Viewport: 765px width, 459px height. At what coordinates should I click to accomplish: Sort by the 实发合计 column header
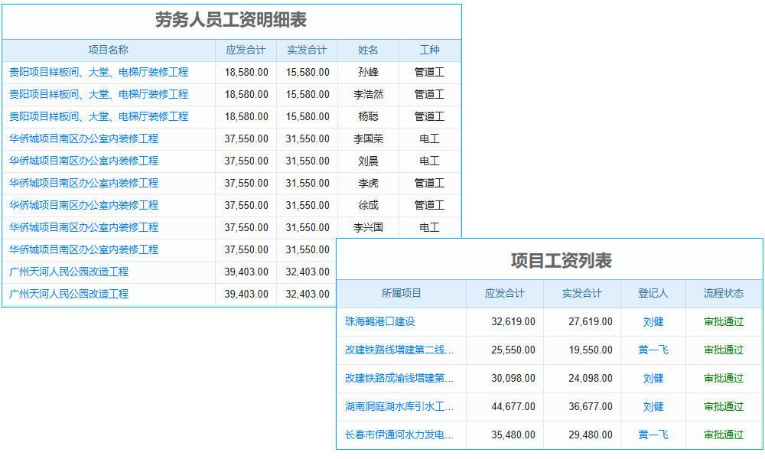pyautogui.click(x=308, y=50)
